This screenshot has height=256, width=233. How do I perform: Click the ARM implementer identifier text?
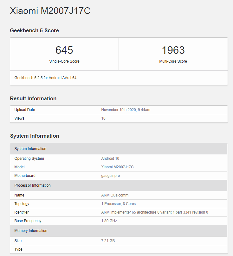154,212
